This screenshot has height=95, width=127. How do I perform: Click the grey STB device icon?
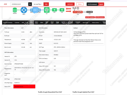pyautogui.click(x=90, y=12)
